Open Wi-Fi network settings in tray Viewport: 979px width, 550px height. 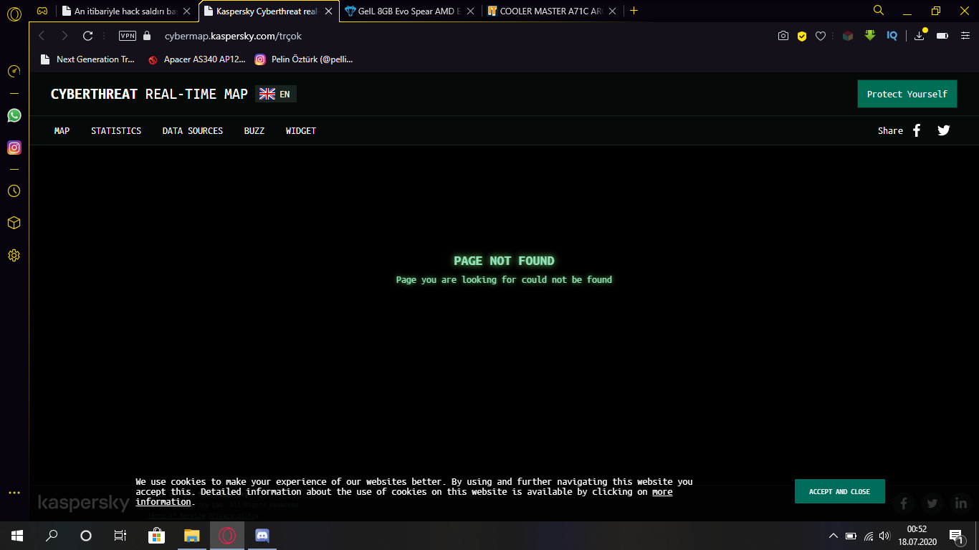coord(868,536)
